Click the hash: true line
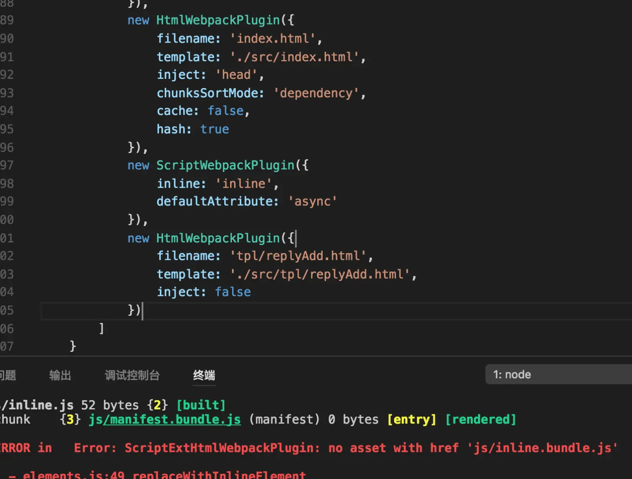 click(193, 129)
